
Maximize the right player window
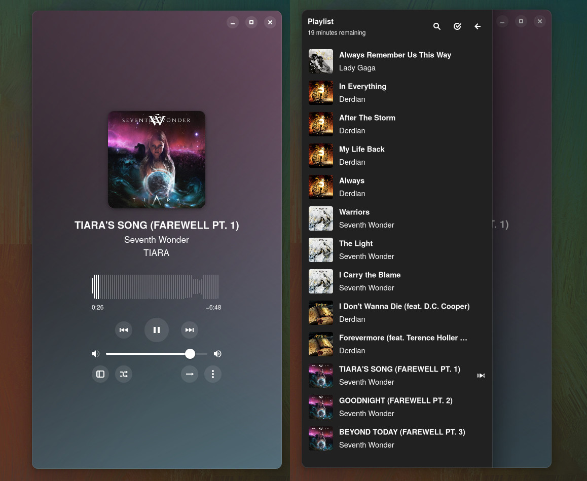coord(521,21)
